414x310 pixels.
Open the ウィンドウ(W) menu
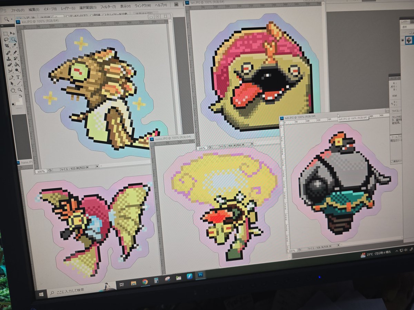(143, 6)
